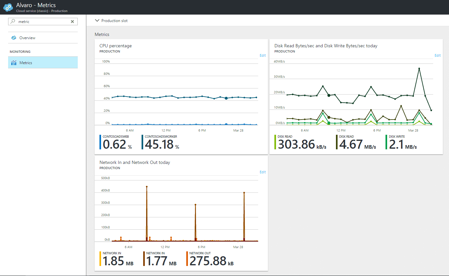Click the CONTOSOADSWORKER teal color bar
This screenshot has height=276, width=449.
(x=143, y=142)
